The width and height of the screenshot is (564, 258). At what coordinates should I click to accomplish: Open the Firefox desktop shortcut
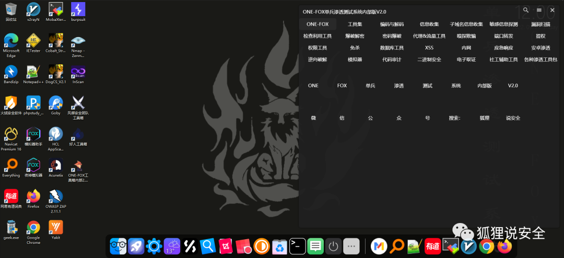[x=33, y=199]
